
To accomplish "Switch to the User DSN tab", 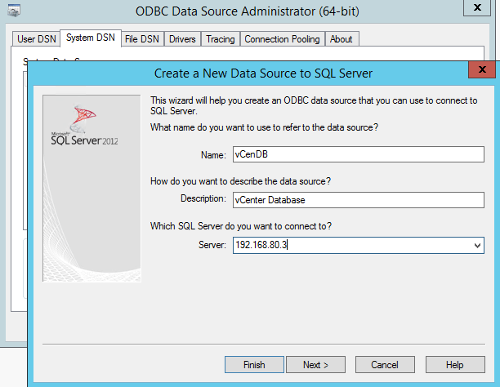I will pos(36,39).
